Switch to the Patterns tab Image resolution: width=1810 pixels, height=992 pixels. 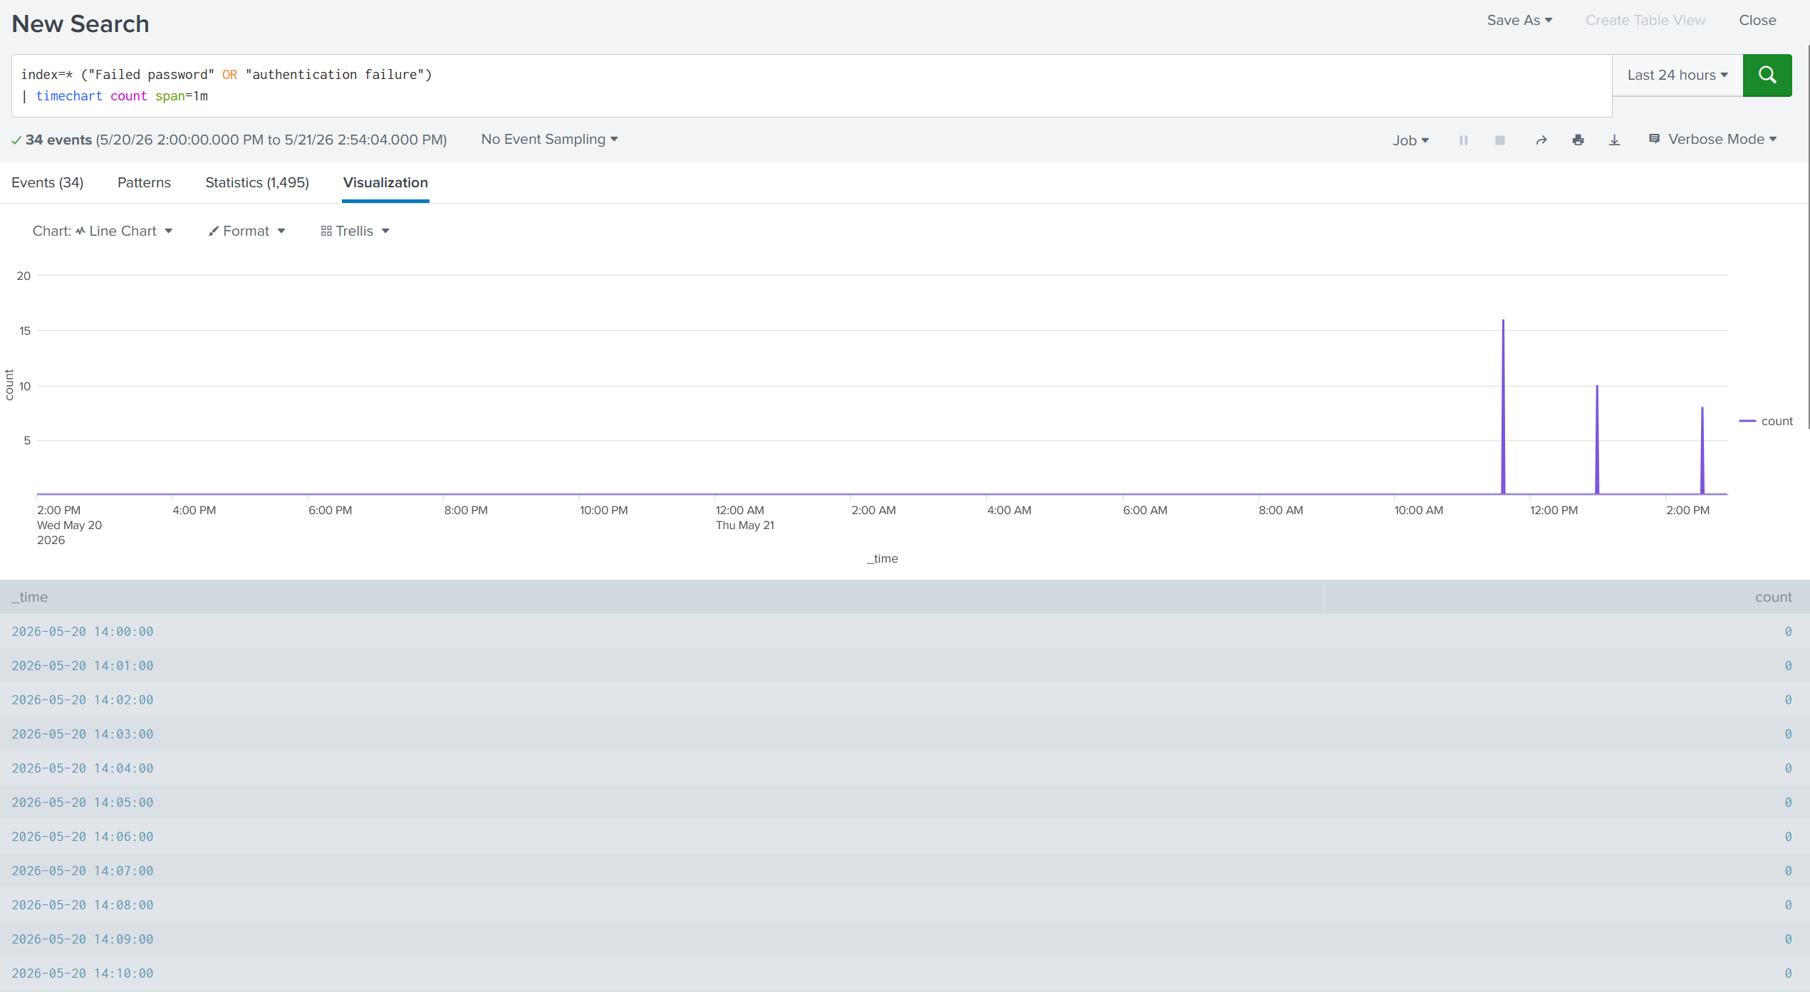[144, 182]
